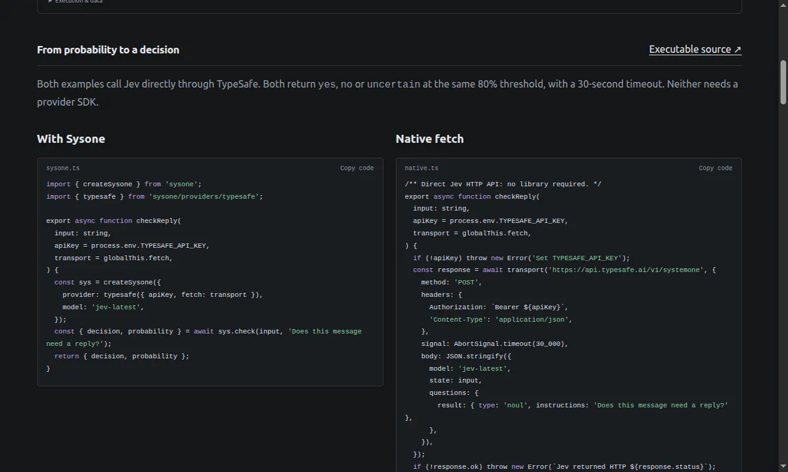The height and width of the screenshot is (472, 788).
Task: Copy code from the sysone.ts block
Action: point(357,168)
